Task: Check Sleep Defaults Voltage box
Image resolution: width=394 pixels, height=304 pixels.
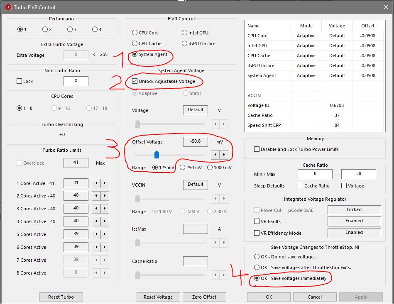Action: point(352,186)
